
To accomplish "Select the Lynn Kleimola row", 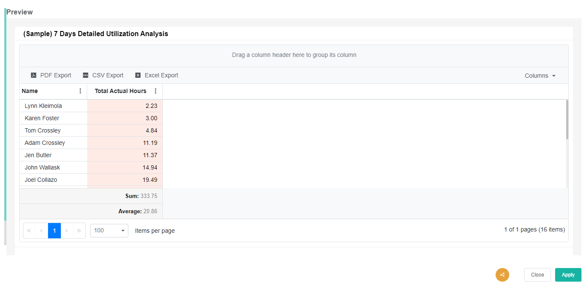I will 43,106.
